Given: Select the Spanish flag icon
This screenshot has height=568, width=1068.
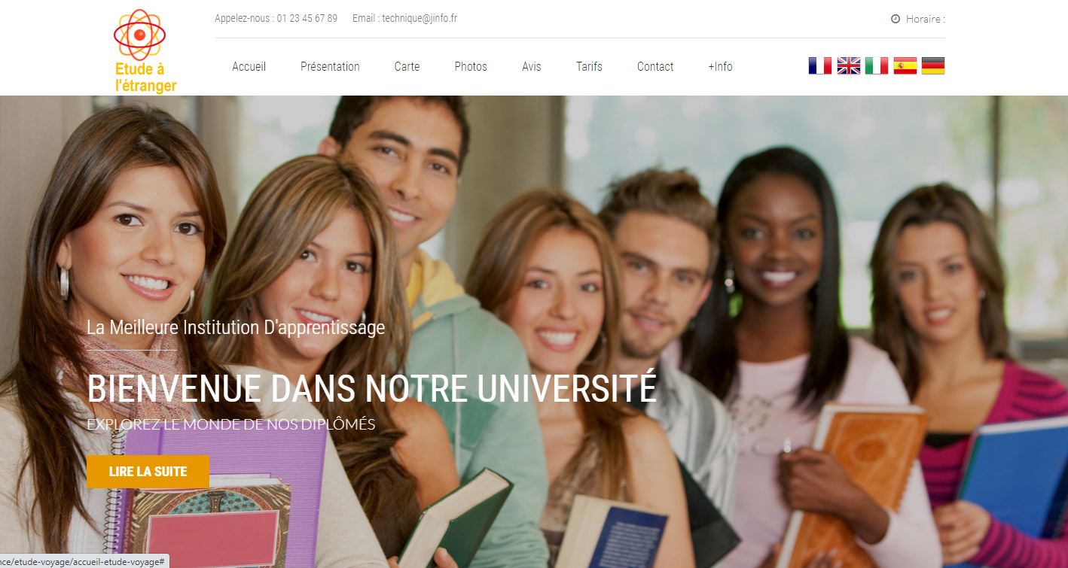Looking at the screenshot, I should click(x=905, y=66).
